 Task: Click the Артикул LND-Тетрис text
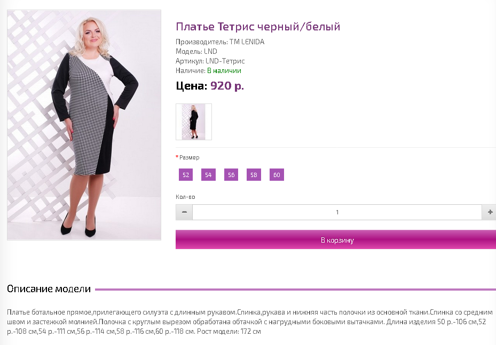210,61
